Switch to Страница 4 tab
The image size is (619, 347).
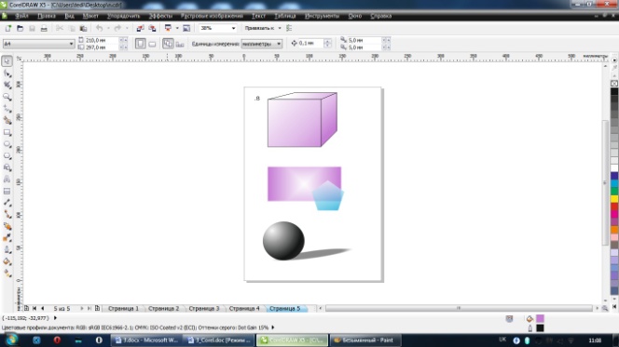click(244, 309)
